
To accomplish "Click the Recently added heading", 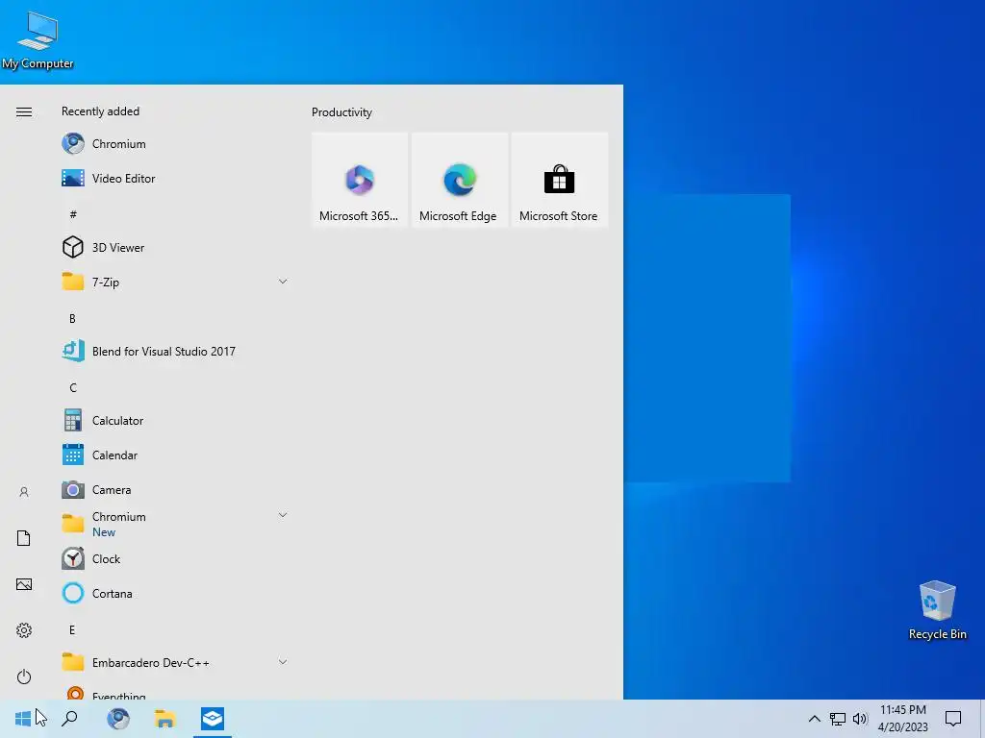I will point(100,111).
